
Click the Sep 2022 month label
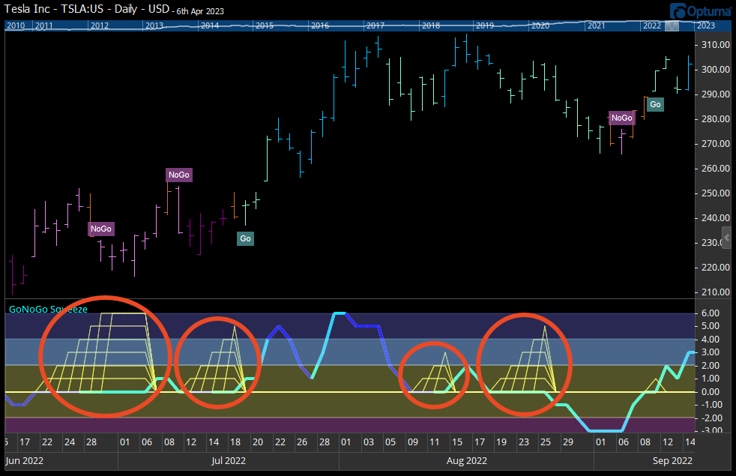point(672,460)
